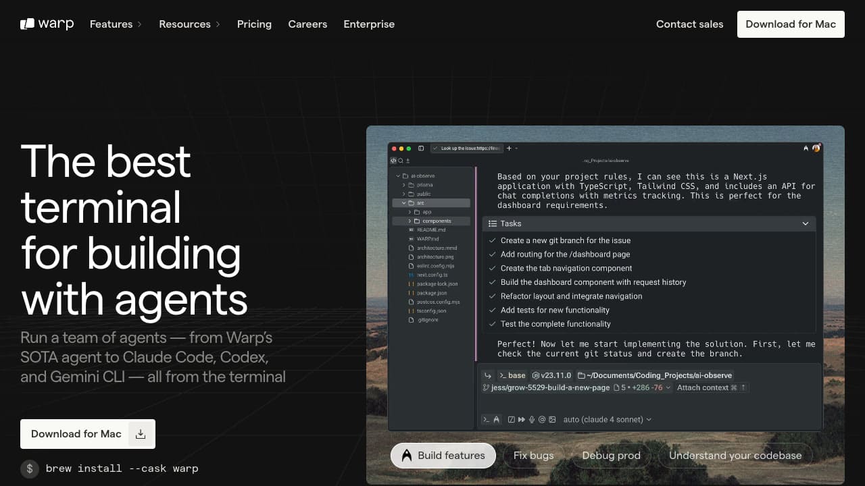Click Download for Mac in header
865x486 pixels.
click(x=791, y=24)
